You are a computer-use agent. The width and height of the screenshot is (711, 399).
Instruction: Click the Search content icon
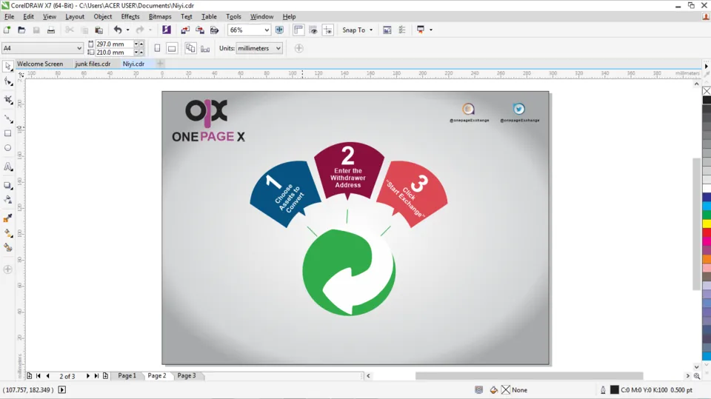(x=167, y=30)
